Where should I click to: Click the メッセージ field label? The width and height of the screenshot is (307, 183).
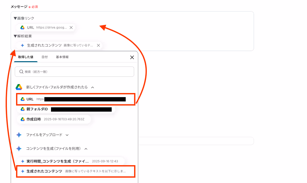click(19, 7)
